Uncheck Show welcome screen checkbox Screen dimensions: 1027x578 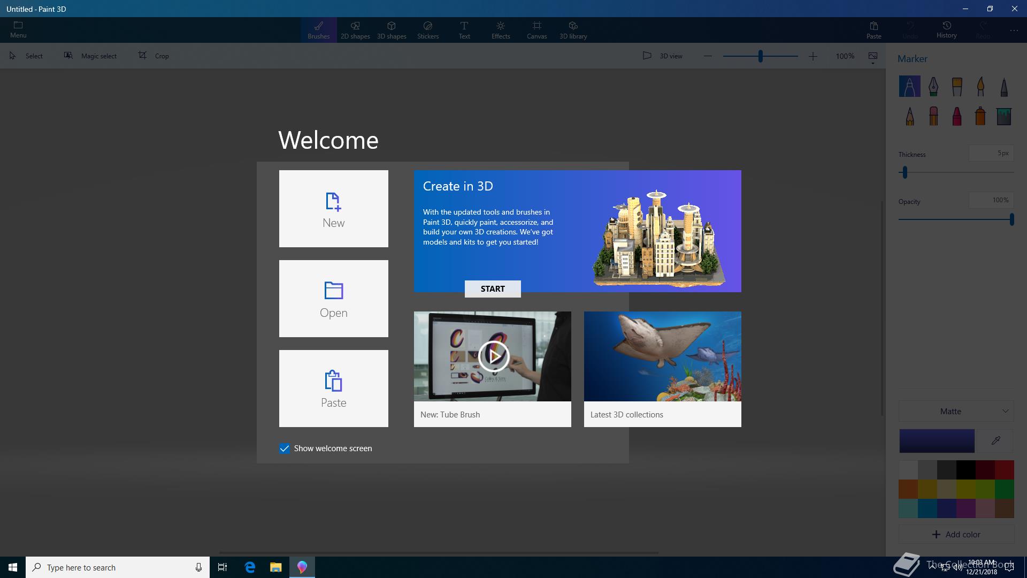pyautogui.click(x=285, y=448)
